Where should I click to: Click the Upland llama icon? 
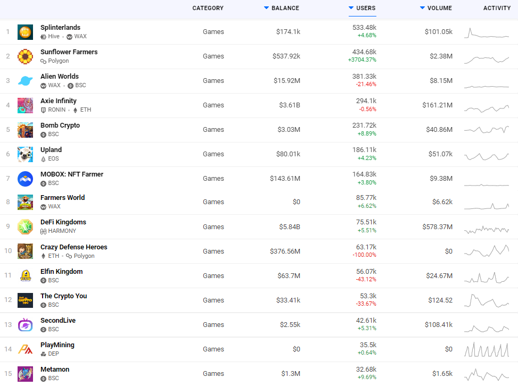25,154
